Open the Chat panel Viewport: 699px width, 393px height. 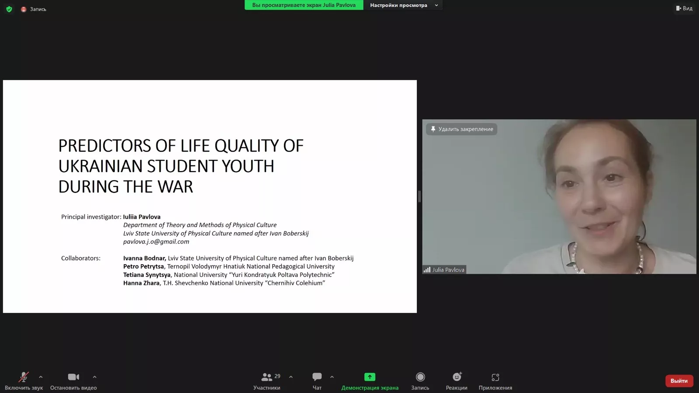point(317,377)
